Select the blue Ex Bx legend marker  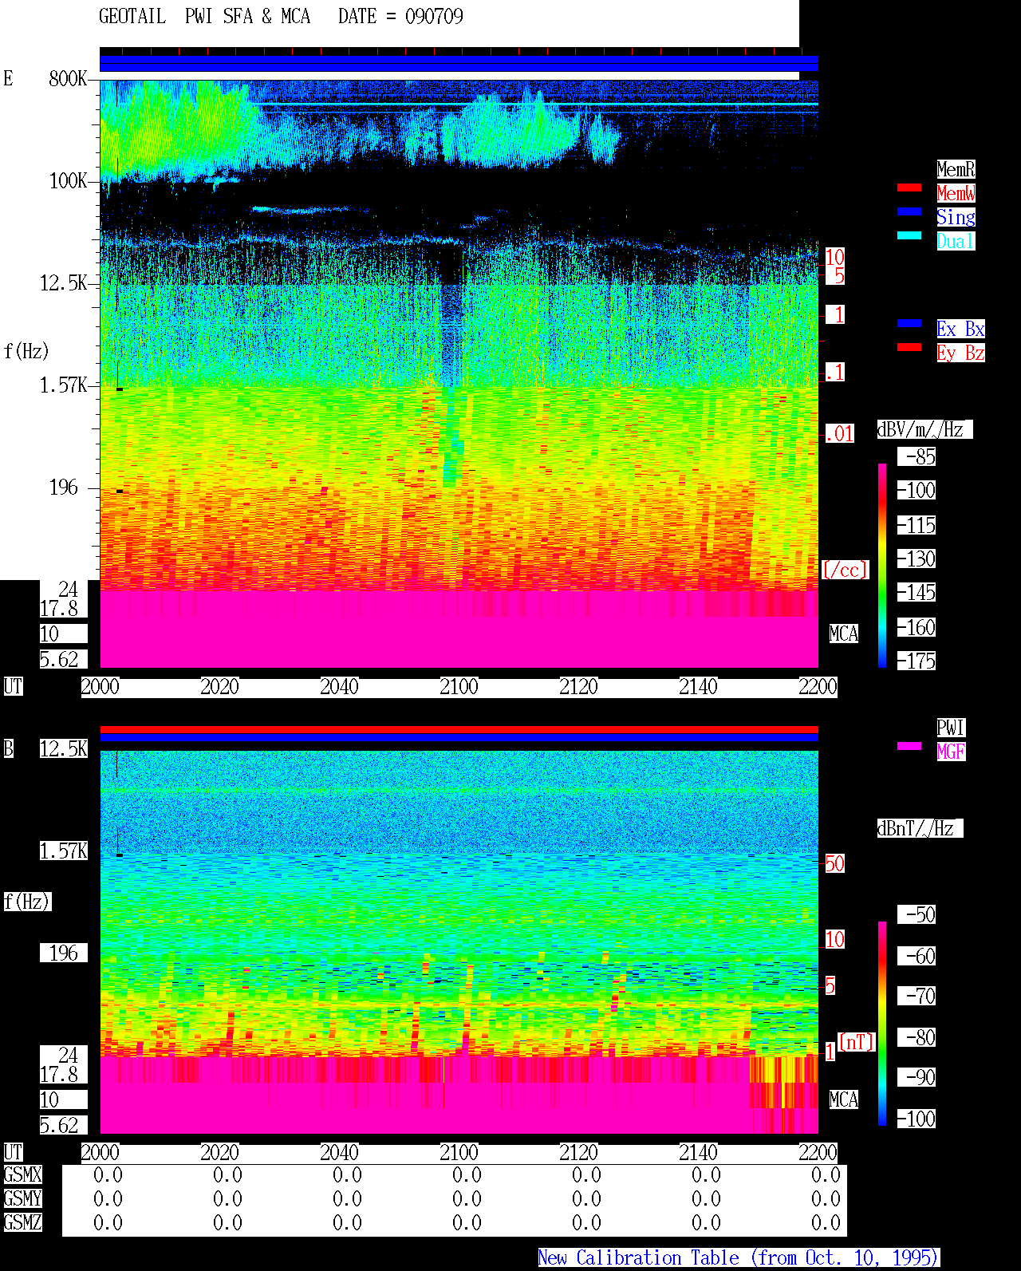[x=909, y=323]
